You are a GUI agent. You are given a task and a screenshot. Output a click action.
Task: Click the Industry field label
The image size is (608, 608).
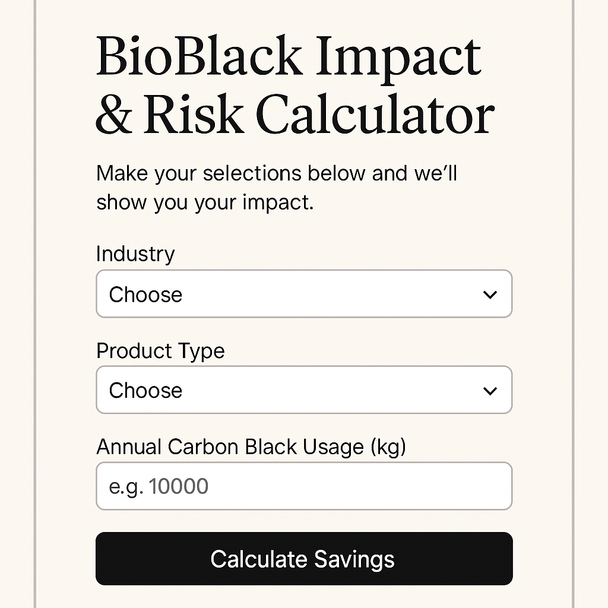point(135,254)
